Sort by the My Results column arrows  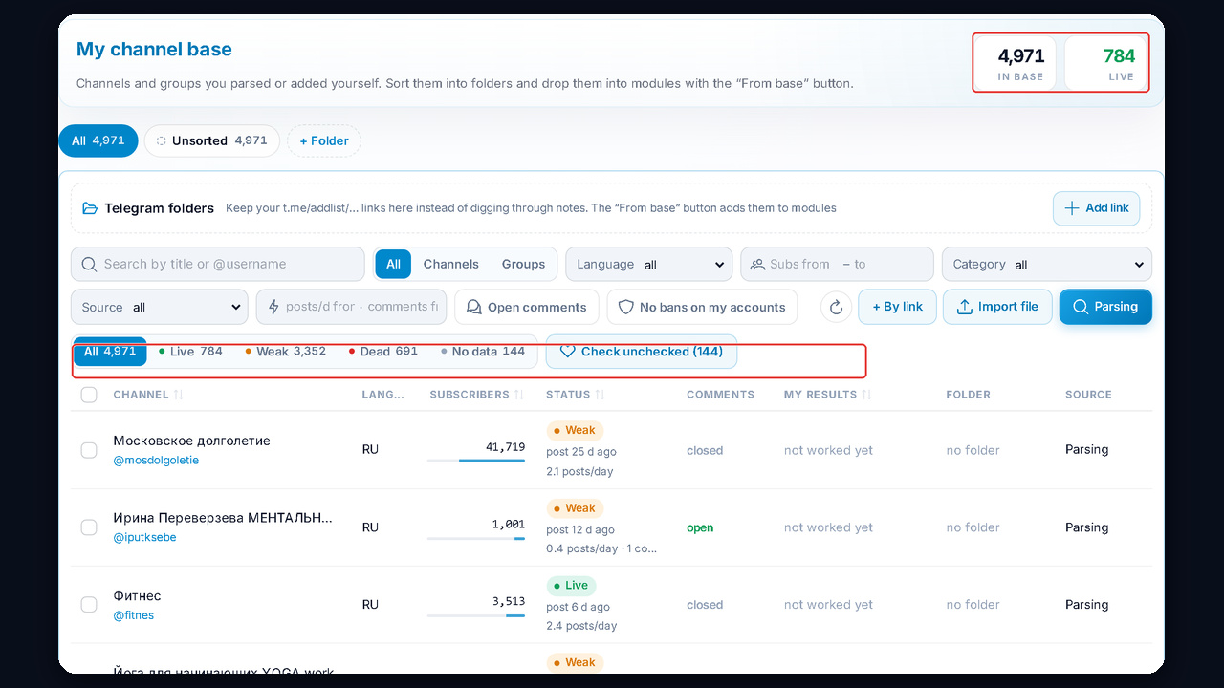866,395
